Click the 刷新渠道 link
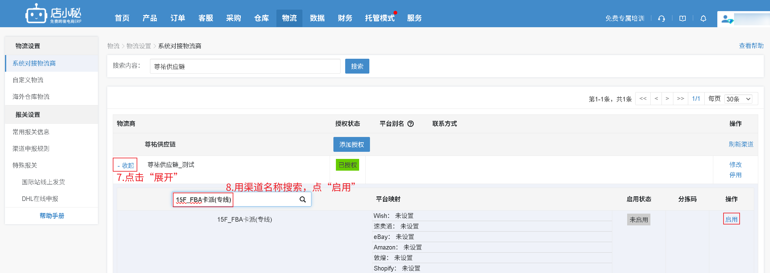This screenshot has height=273, width=770. click(x=741, y=144)
